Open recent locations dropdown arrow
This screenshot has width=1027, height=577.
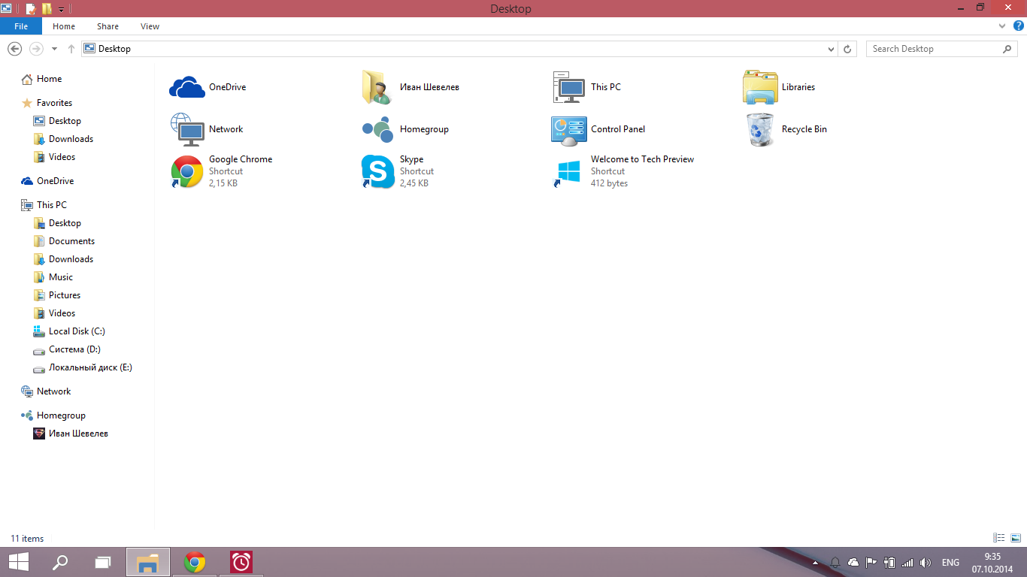(x=54, y=49)
